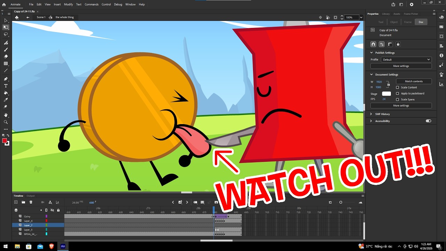The image size is (446, 251).
Task: Toggle Lock All Layers padlock header
Action: [x=58, y=210]
